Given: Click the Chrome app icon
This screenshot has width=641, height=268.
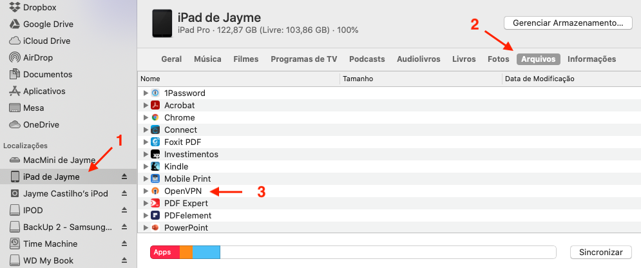Looking at the screenshot, I should (x=155, y=117).
